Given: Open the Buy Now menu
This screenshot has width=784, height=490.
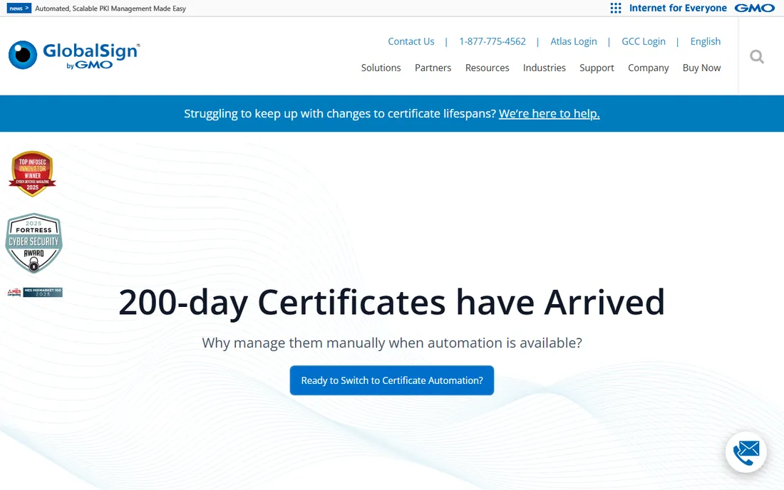Looking at the screenshot, I should [701, 68].
